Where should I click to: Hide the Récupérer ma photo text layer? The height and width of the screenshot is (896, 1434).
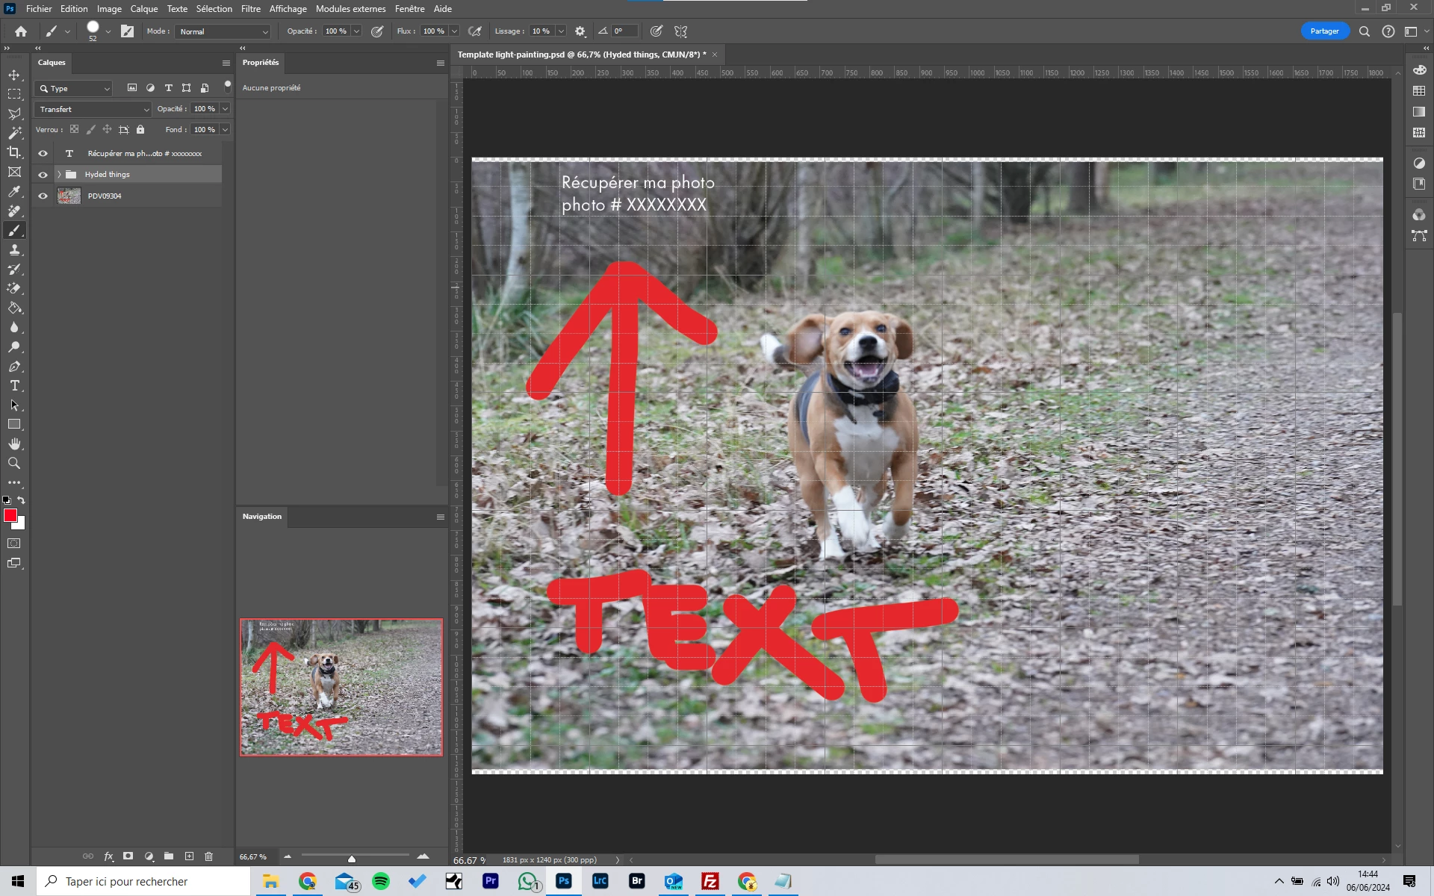(x=43, y=154)
